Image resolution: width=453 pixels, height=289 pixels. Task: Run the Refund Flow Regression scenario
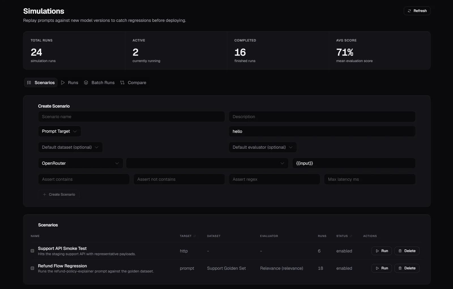(382, 268)
